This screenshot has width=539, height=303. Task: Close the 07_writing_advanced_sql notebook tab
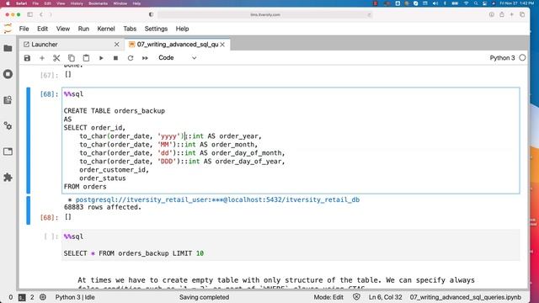222,45
